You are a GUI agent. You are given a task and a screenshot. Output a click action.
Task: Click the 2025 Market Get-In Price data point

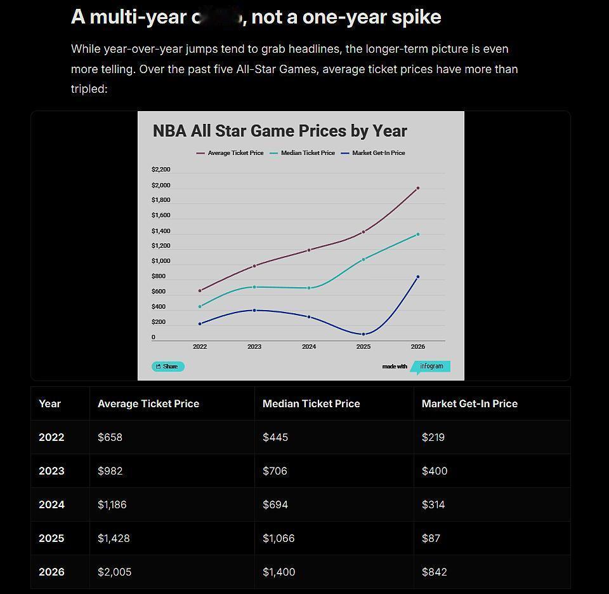[363, 334]
